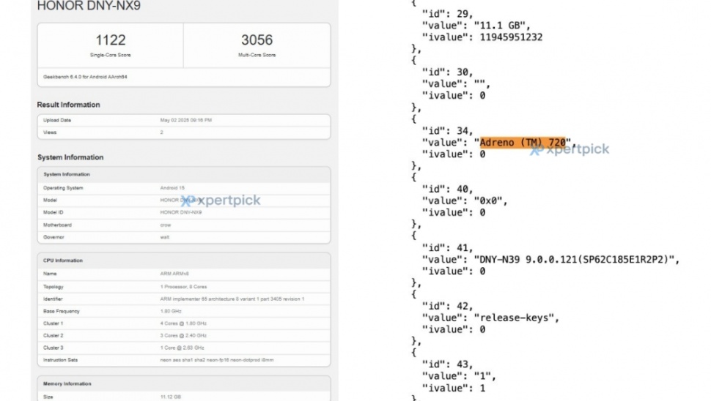Click the JSON line "id": 42
711x401 pixels.
448,307
